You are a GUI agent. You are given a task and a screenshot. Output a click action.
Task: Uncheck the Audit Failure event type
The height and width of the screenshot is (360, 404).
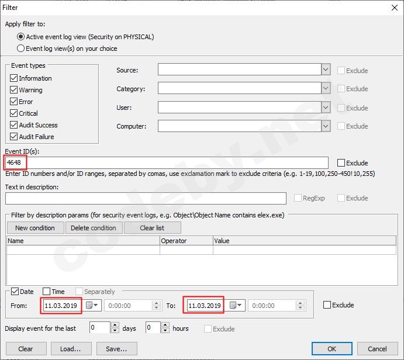(14, 137)
